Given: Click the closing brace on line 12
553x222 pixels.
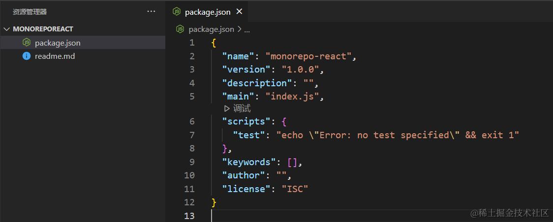Looking at the screenshot, I should [214, 202].
